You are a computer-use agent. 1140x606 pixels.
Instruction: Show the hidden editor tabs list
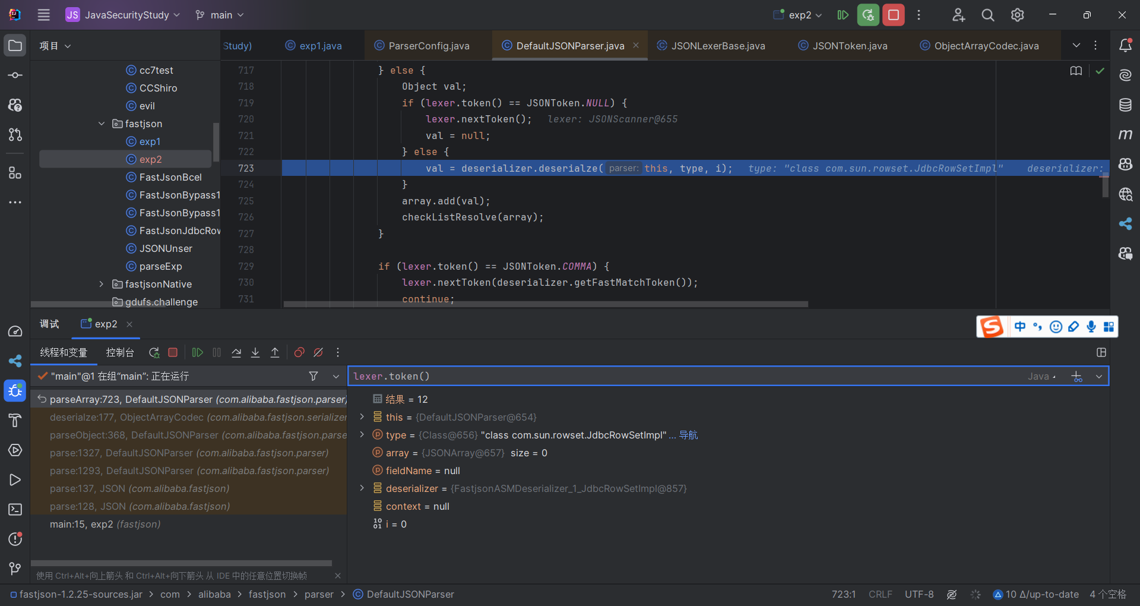1076,45
